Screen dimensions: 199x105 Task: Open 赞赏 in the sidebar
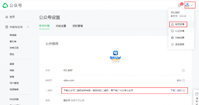coord(12,77)
